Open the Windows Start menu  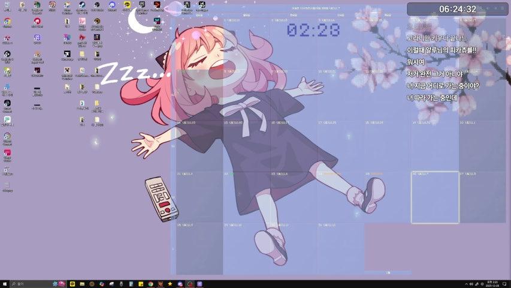[5, 284]
